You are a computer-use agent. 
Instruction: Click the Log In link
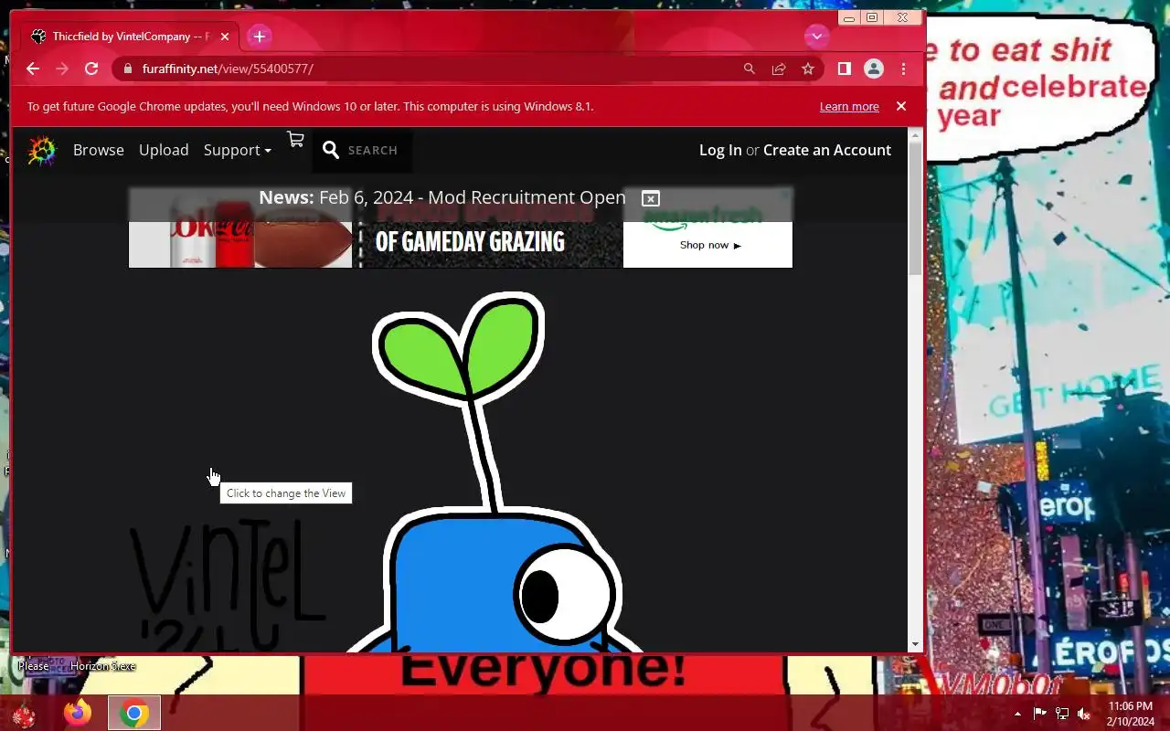pyautogui.click(x=720, y=150)
